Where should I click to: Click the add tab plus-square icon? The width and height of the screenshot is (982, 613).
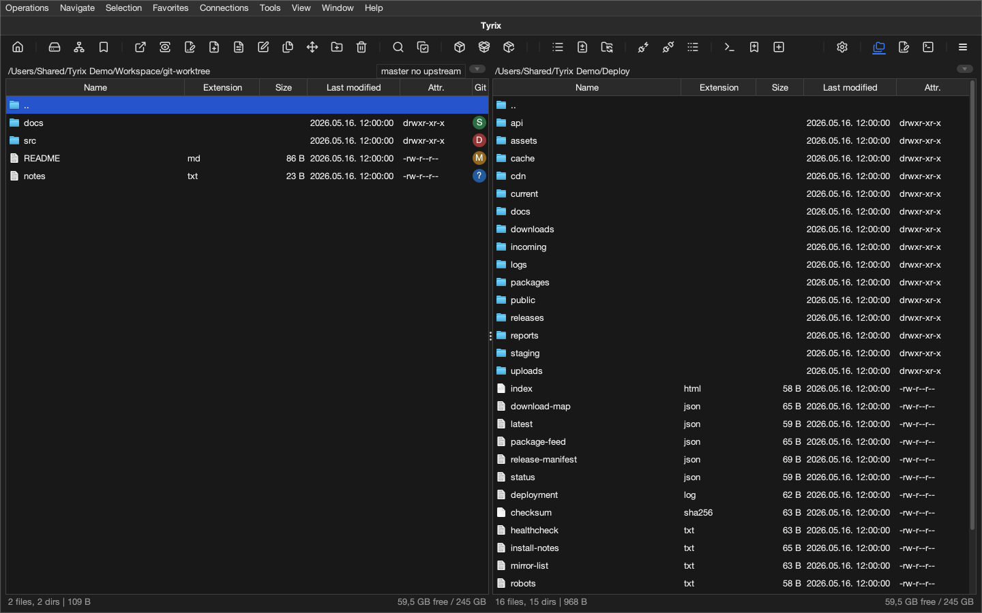click(779, 47)
